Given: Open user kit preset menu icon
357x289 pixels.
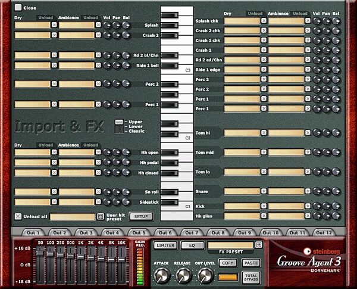Looking at the screenshot, I should tap(101, 216).
